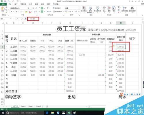Click the Merge and Center button
The image size is (144, 115).
click(58, 11)
